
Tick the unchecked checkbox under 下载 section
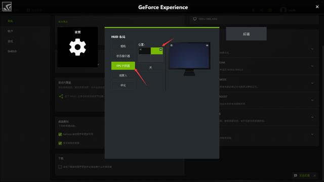coord(60,167)
